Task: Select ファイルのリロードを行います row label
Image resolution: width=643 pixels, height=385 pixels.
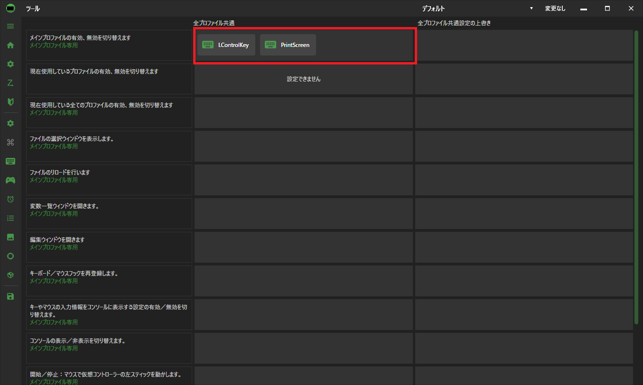Action: coord(109,180)
